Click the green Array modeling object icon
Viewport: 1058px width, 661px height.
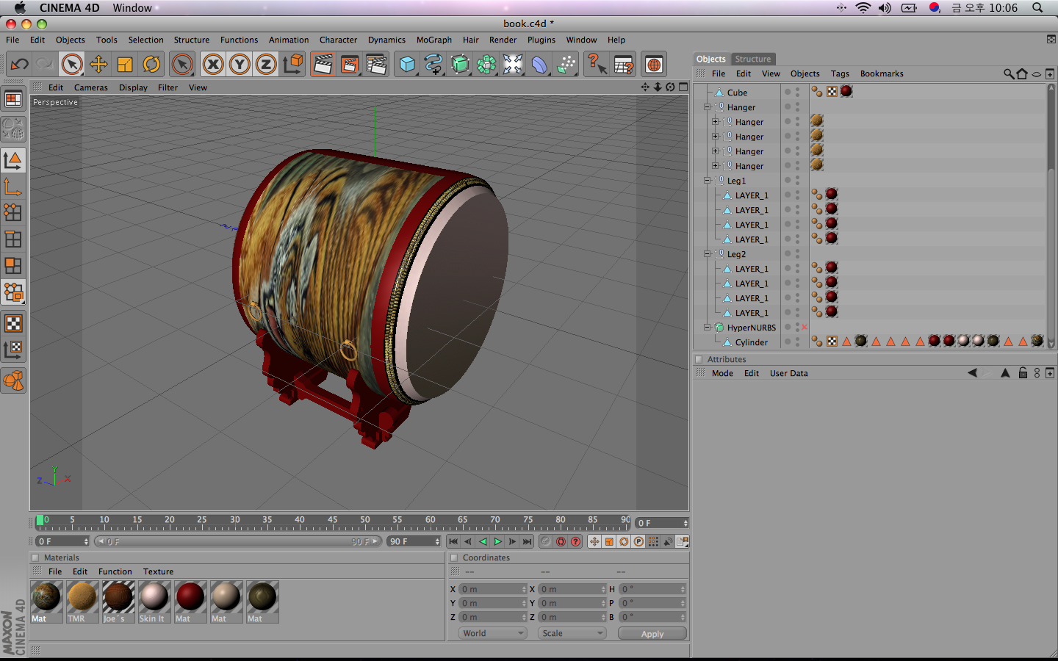[x=486, y=65]
